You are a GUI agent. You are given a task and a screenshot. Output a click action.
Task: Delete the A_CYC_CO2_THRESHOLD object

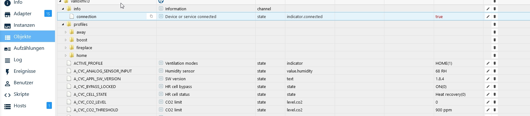[495, 110]
